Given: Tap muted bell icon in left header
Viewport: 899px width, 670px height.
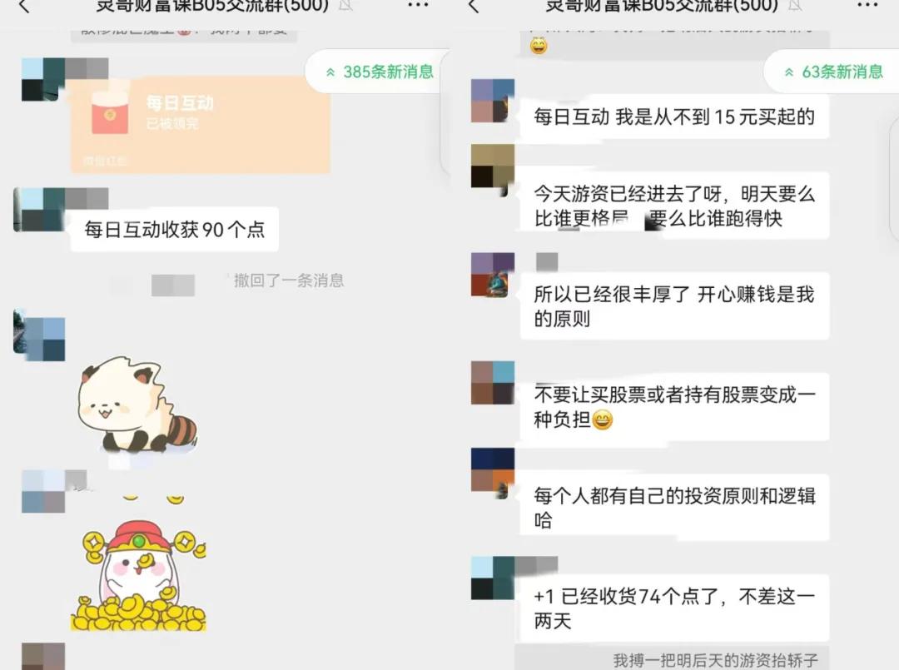Looking at the screenshot, I should [x=345, y=5].
